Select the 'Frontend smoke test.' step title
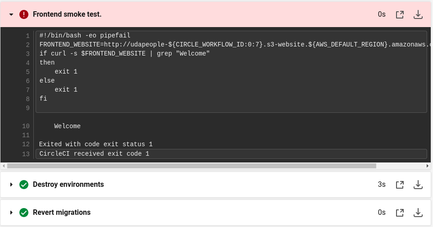The height and width of the screenshot is (227, 433). click(x=67, y=14)
